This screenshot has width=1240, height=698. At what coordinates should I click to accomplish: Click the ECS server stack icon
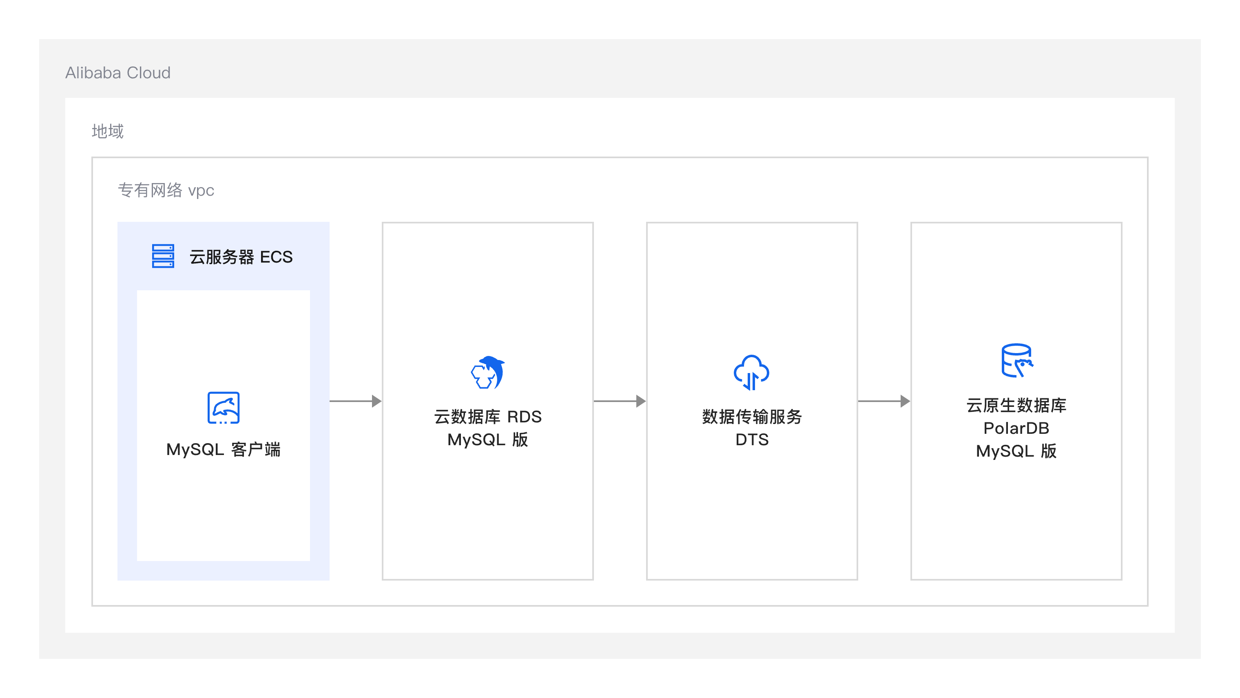163,256
